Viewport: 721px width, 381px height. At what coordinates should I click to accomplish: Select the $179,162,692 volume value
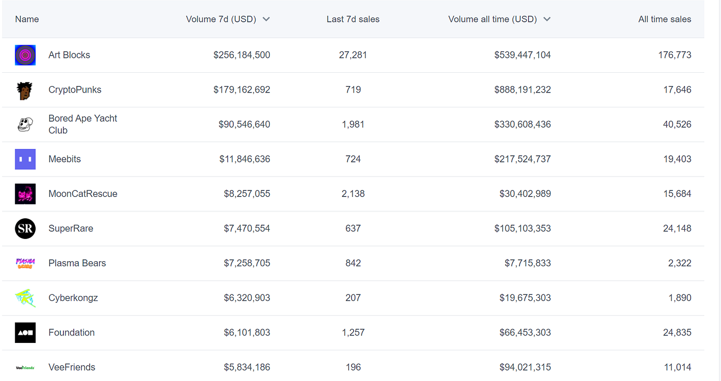(242, 90)
